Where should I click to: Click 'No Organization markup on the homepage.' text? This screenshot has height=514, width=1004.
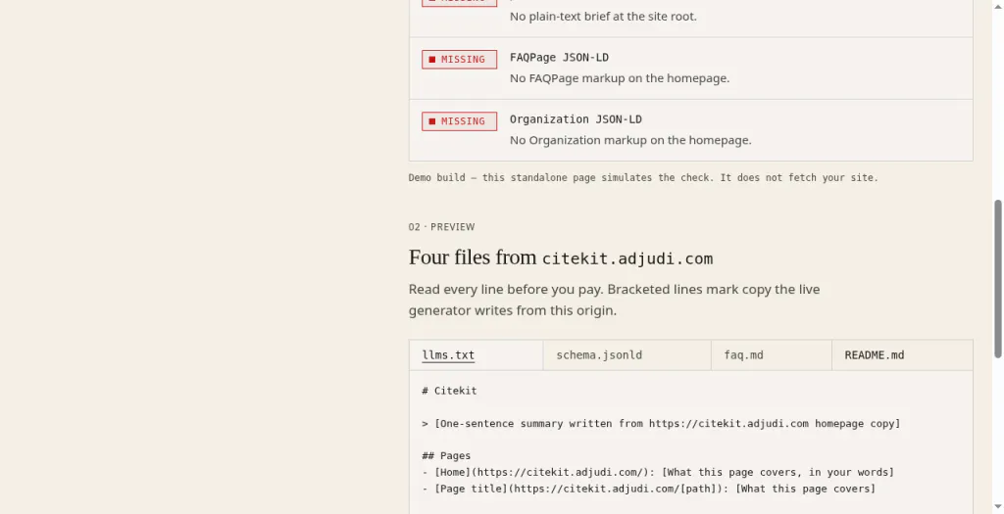pyautogui.click(x=630, y=140)
